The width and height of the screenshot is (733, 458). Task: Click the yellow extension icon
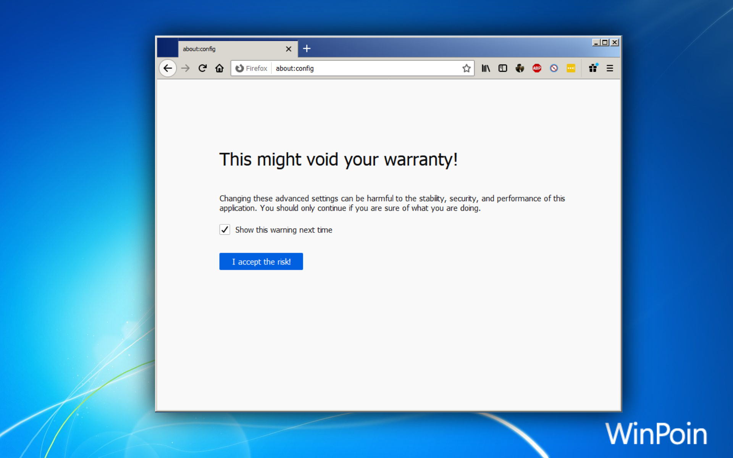(x=571, y=68)
